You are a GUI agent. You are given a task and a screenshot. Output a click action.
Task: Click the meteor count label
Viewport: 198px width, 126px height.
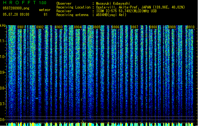[x=45, y=10]
